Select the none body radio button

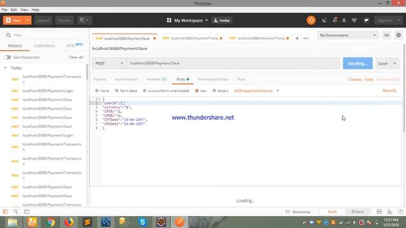pos(97,91)
